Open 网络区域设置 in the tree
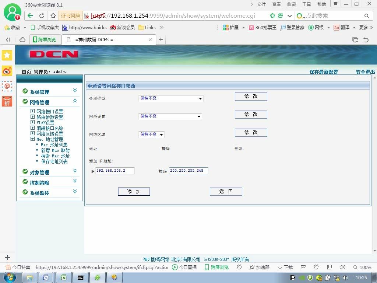The width and height of the screenshot is (377, 283). pos(50,134)
